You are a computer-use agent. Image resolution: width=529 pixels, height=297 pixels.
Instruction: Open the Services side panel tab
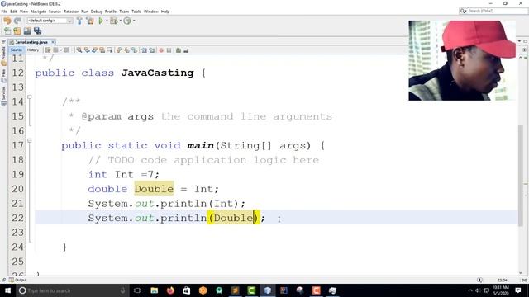point(3,96)
